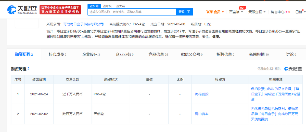
Task: Open the 梅花创投 investor link
Action: (201, 94)
